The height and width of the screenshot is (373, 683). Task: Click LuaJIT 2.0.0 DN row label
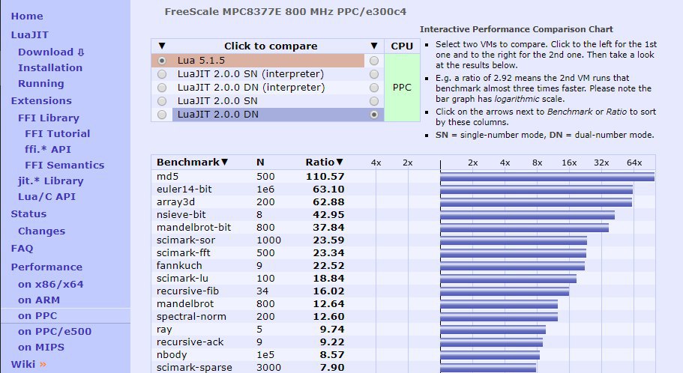(x=217, y=115)
